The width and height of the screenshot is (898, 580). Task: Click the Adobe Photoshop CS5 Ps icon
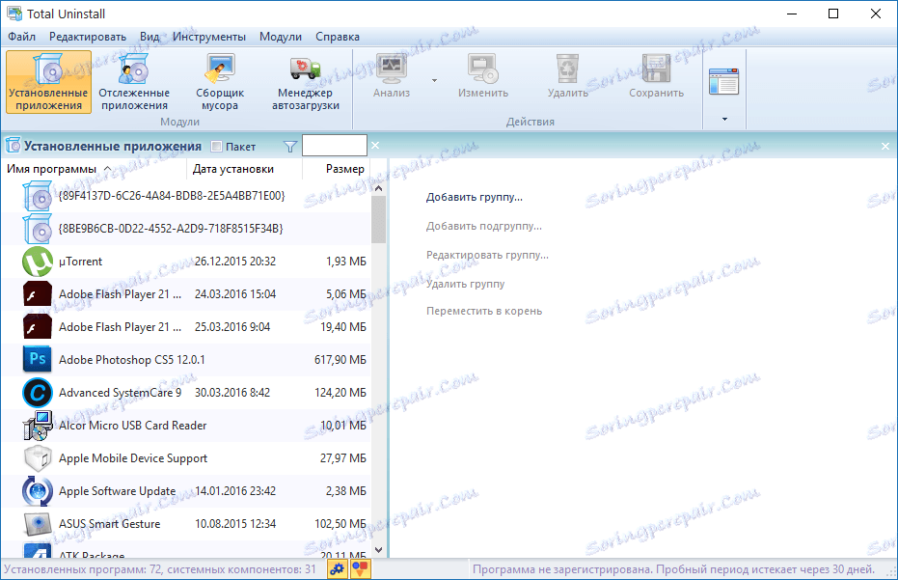38,360
